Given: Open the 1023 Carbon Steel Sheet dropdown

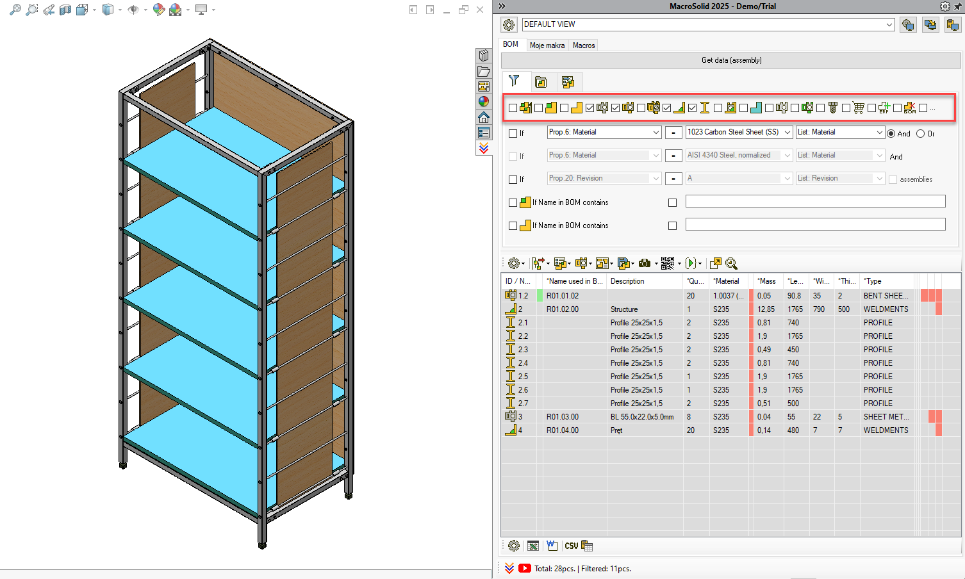Looking at the screenshot, I should 788,133.
